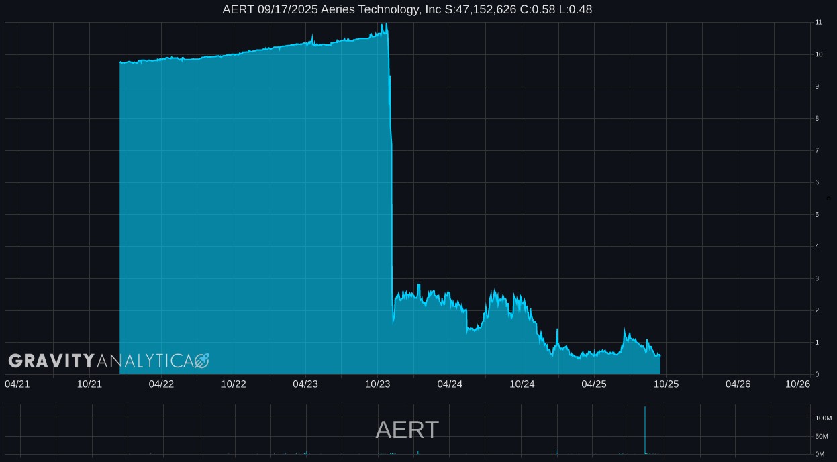Click the price axis value 5
Image resolution: width=837 pixels, height=462 pixels.
pyautogui.click(x=817, y=215)
